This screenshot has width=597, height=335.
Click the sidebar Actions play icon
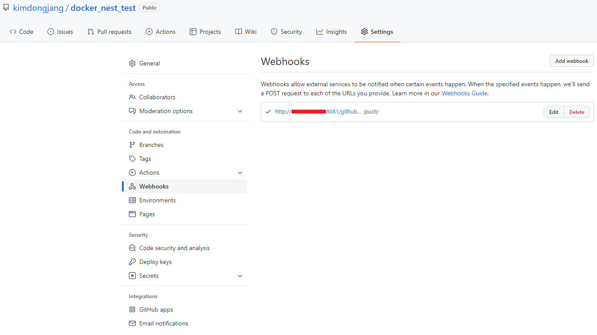click(x=132, y=172)
